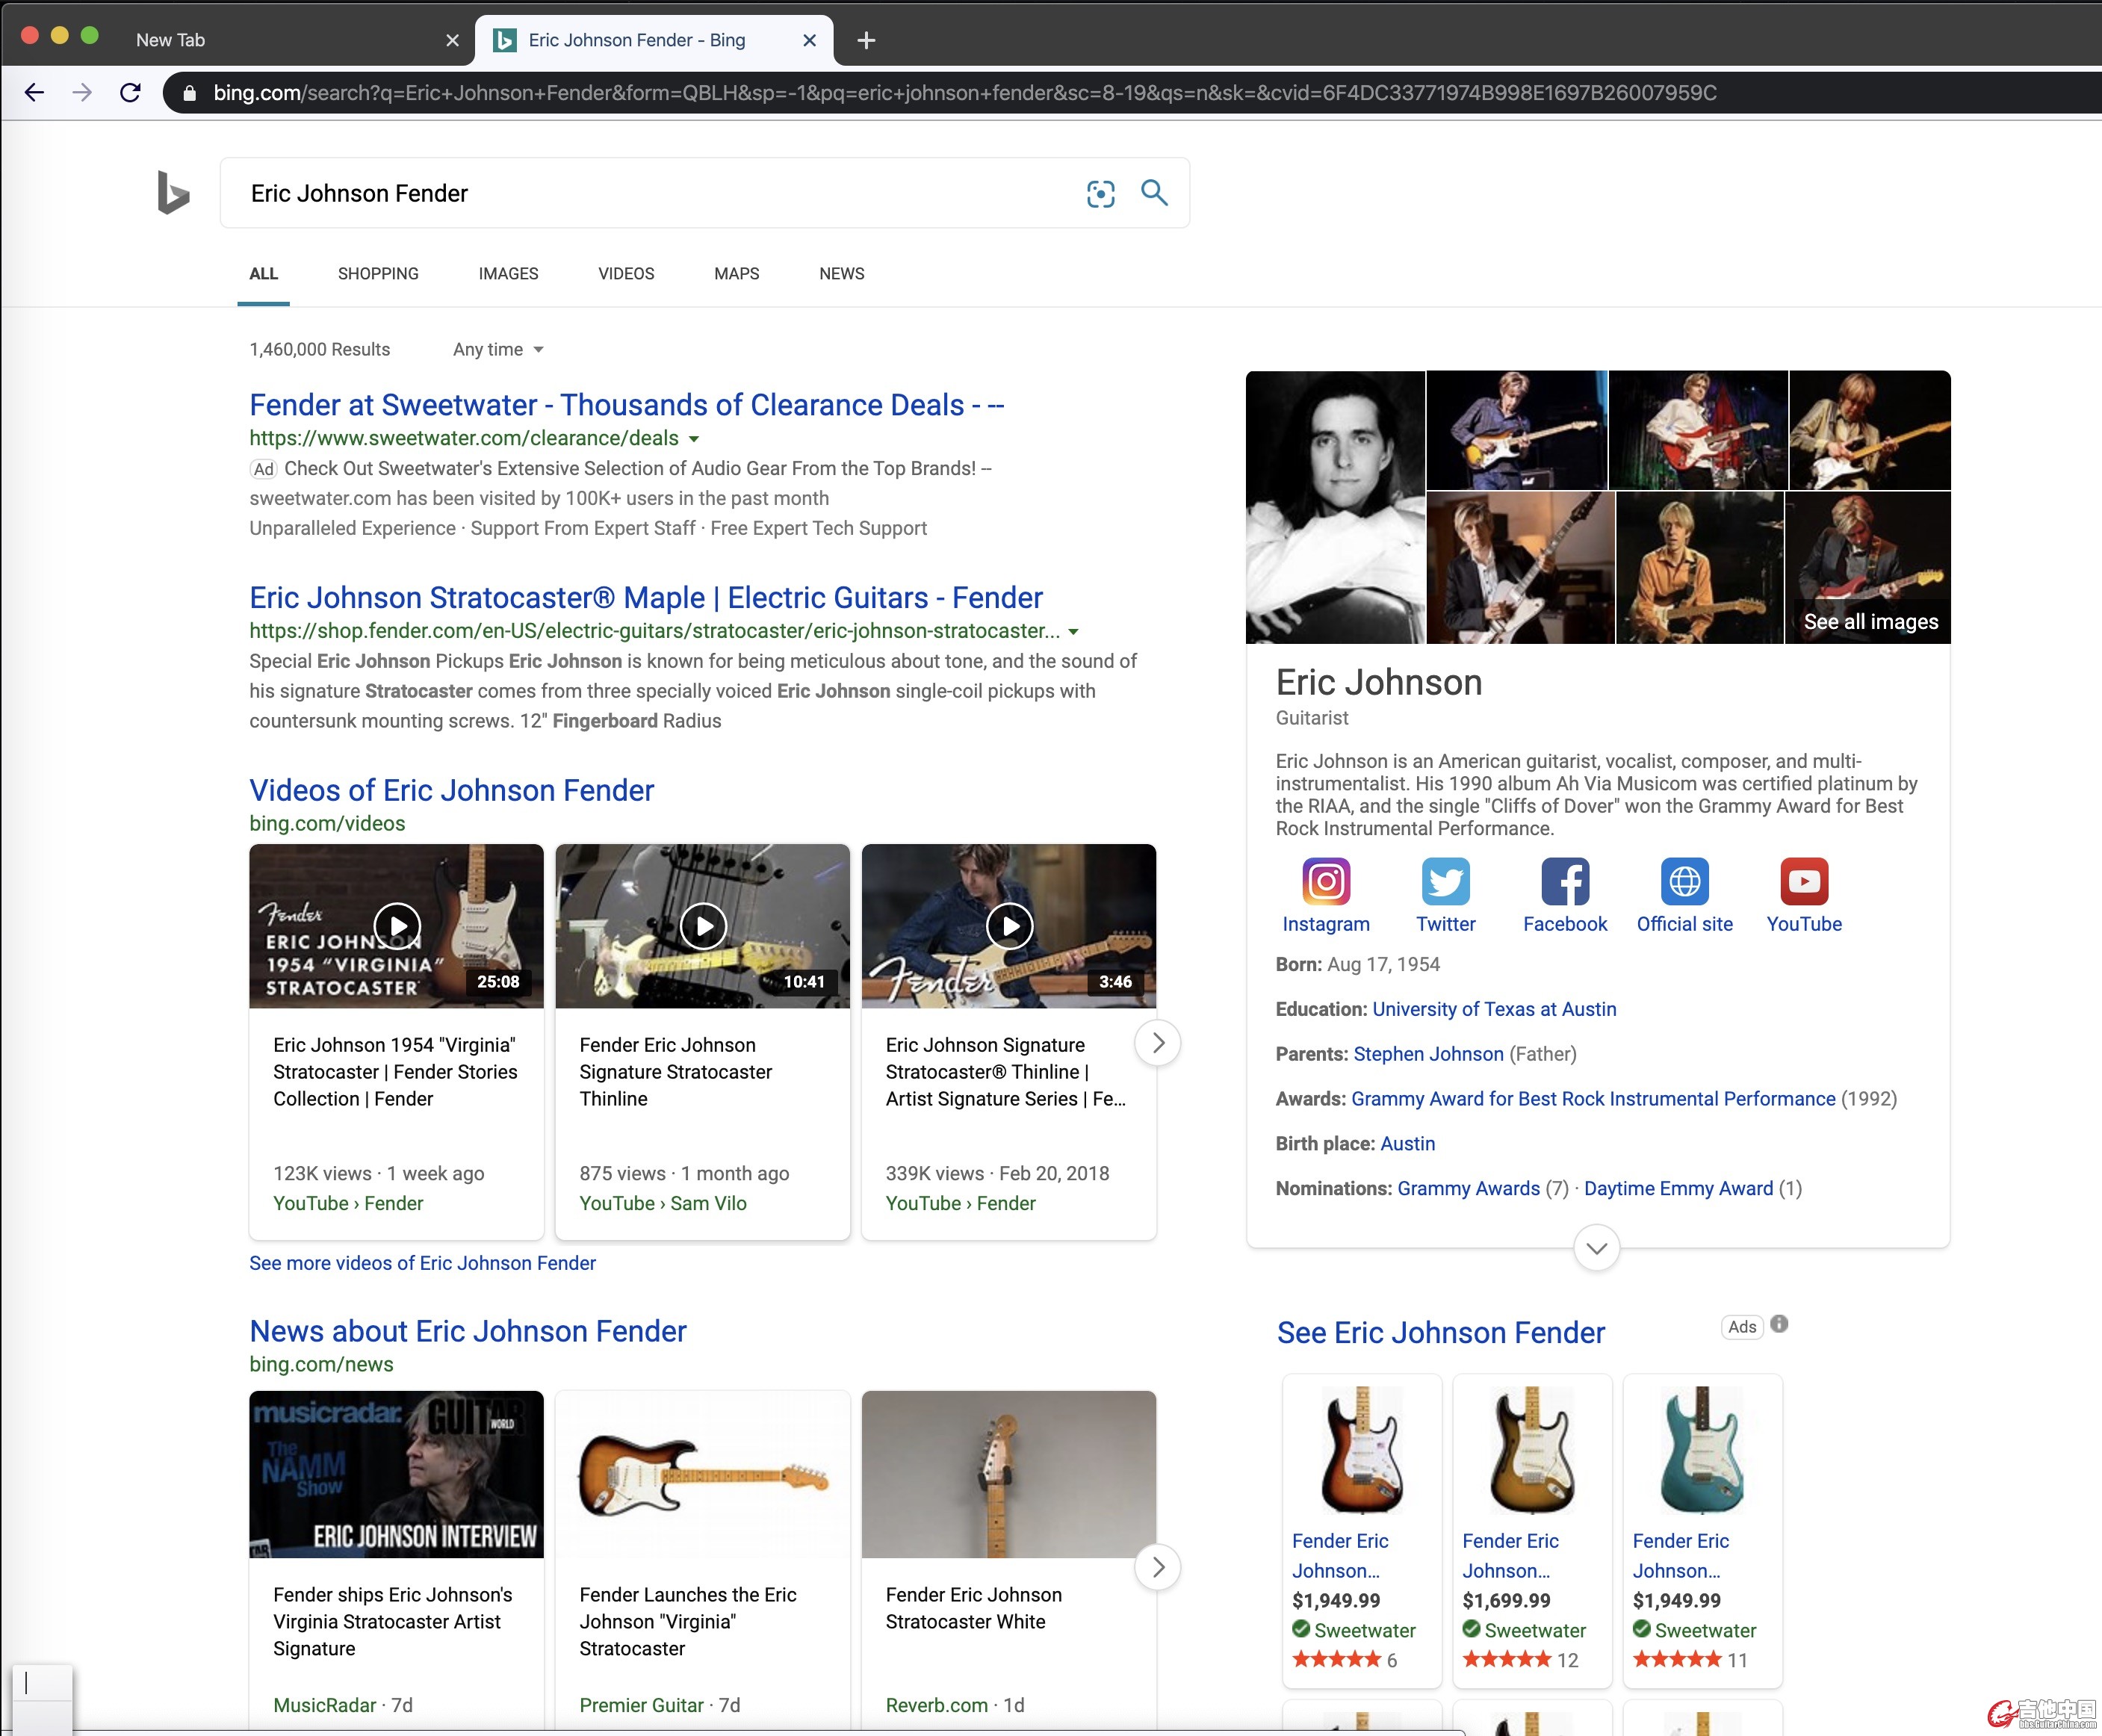The width and height of the screenshot is (2102, 1736).
Task: Open Eric Johnson's Facebook icon
Action: coord(1565,881)
